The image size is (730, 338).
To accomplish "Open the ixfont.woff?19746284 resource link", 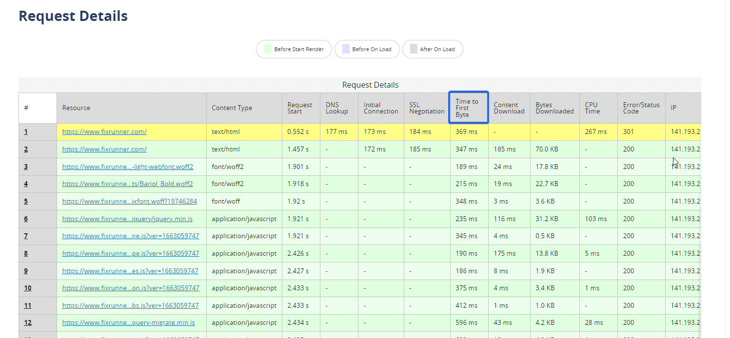I will point(130,201).
